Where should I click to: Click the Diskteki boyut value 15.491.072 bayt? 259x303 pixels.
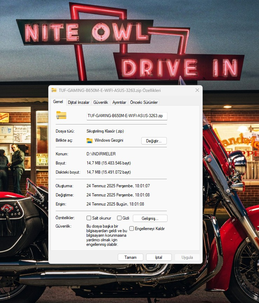tap(109, 172)
